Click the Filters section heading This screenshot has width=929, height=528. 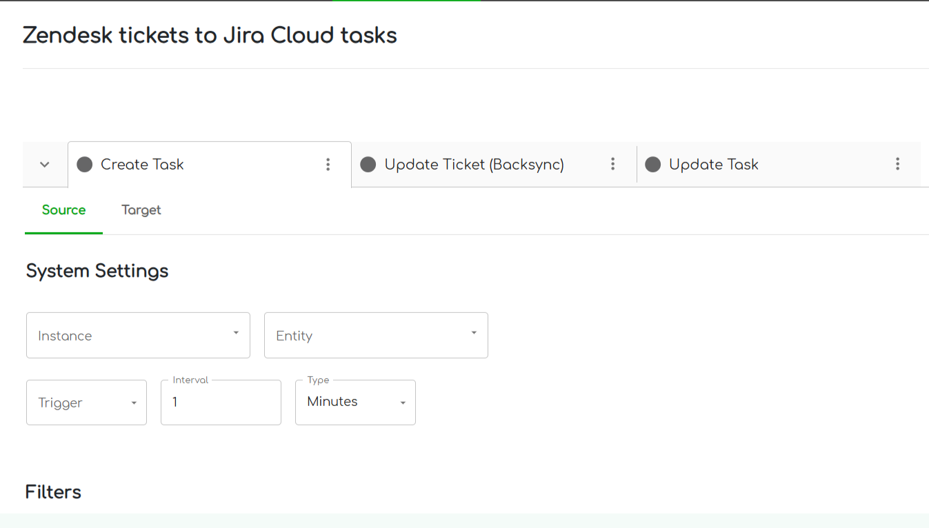53,491
